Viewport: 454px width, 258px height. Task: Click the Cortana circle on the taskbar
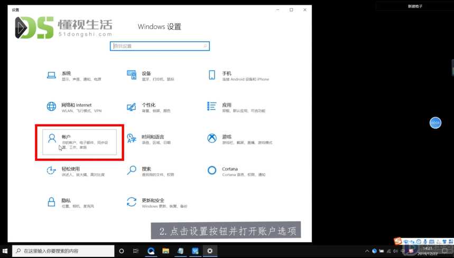(122, 251)
